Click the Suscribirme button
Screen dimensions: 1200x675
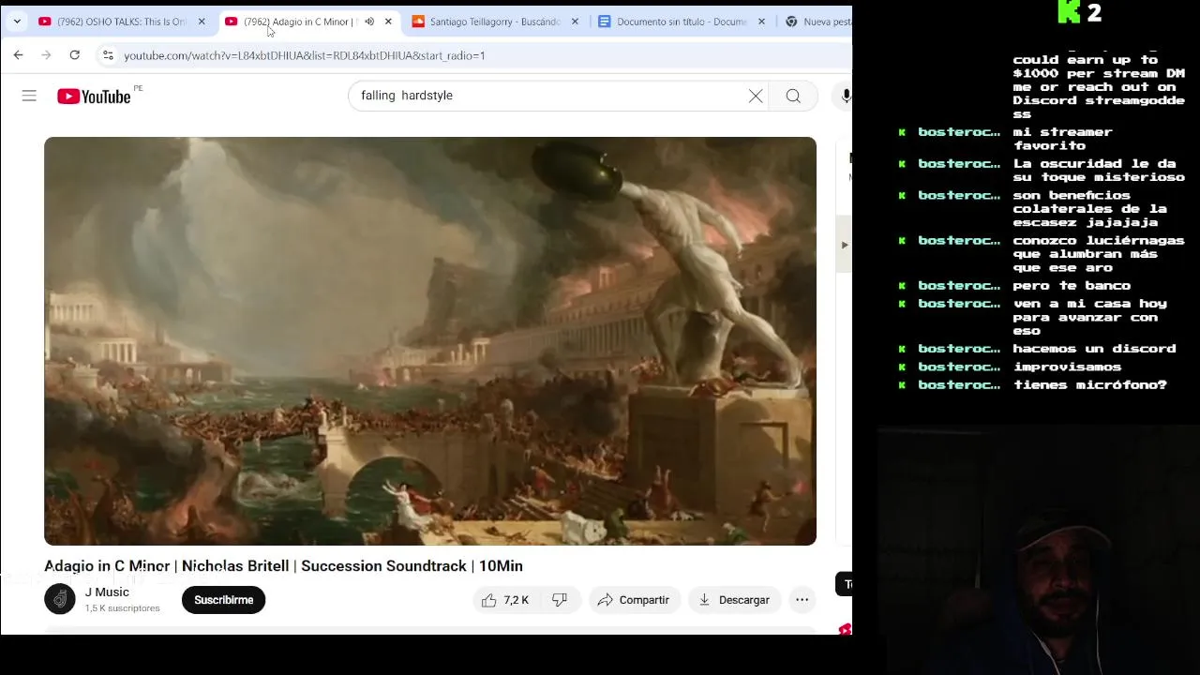[x=224, y=600]
